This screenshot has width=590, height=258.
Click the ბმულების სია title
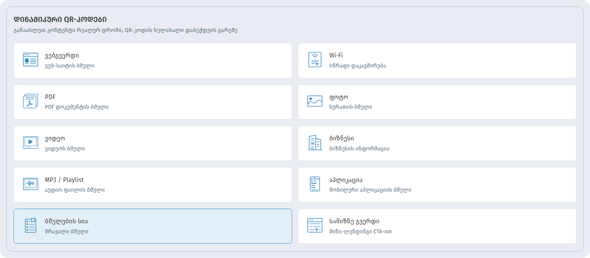click(x=67, y=221)
